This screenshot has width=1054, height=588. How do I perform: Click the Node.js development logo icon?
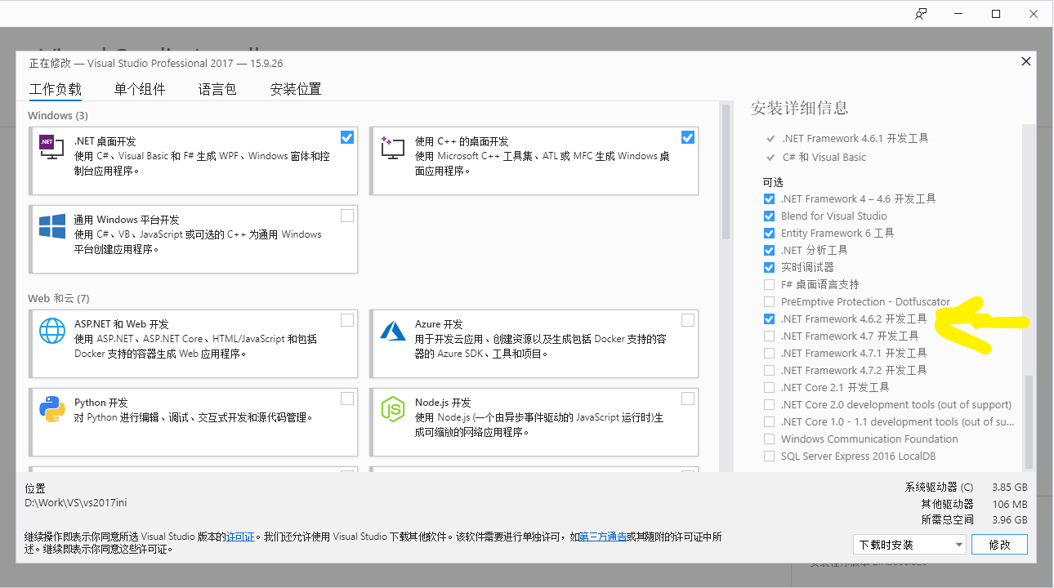tap(392, 408)
